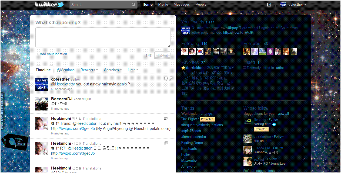Click the account avatar in top bar
This screenshot has width=341, height=173.
pyautogui.click(x=283, y=5)
